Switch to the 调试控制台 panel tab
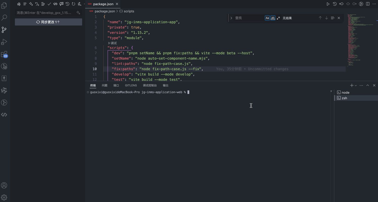Viewport: 378px width, 202px height. (150, 86)
